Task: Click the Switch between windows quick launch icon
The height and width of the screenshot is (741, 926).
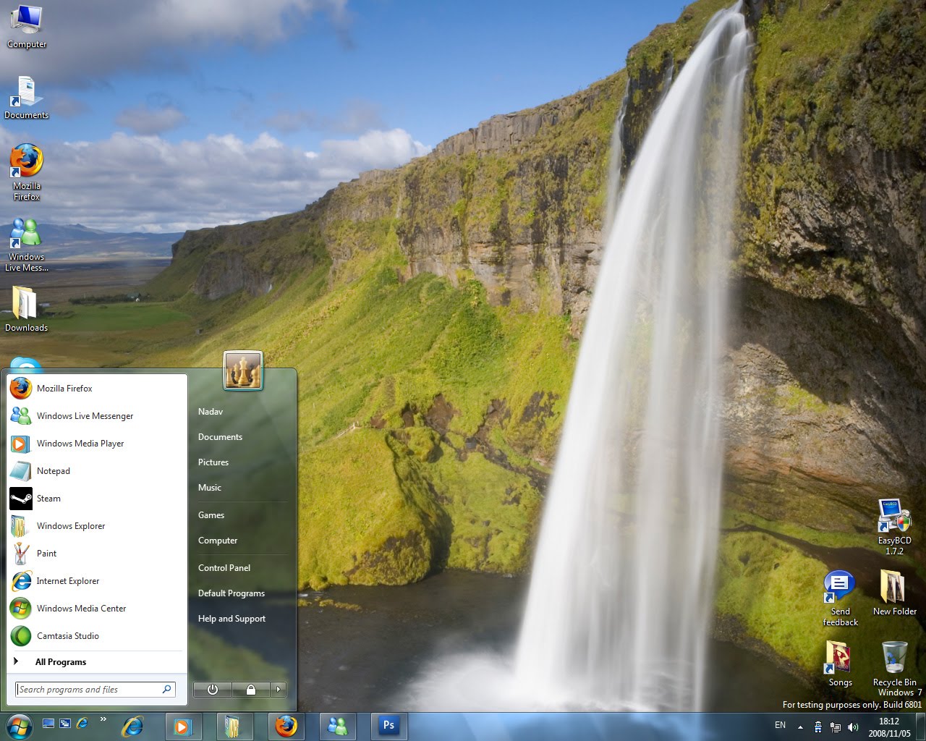Action: click(65, 724)
